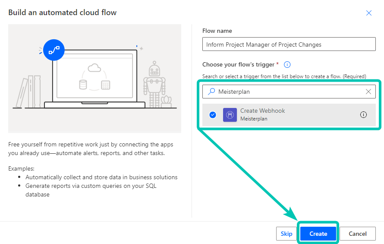Click the Flow name input field
This screenshot has width=384, height=244.
coord(289,44)
